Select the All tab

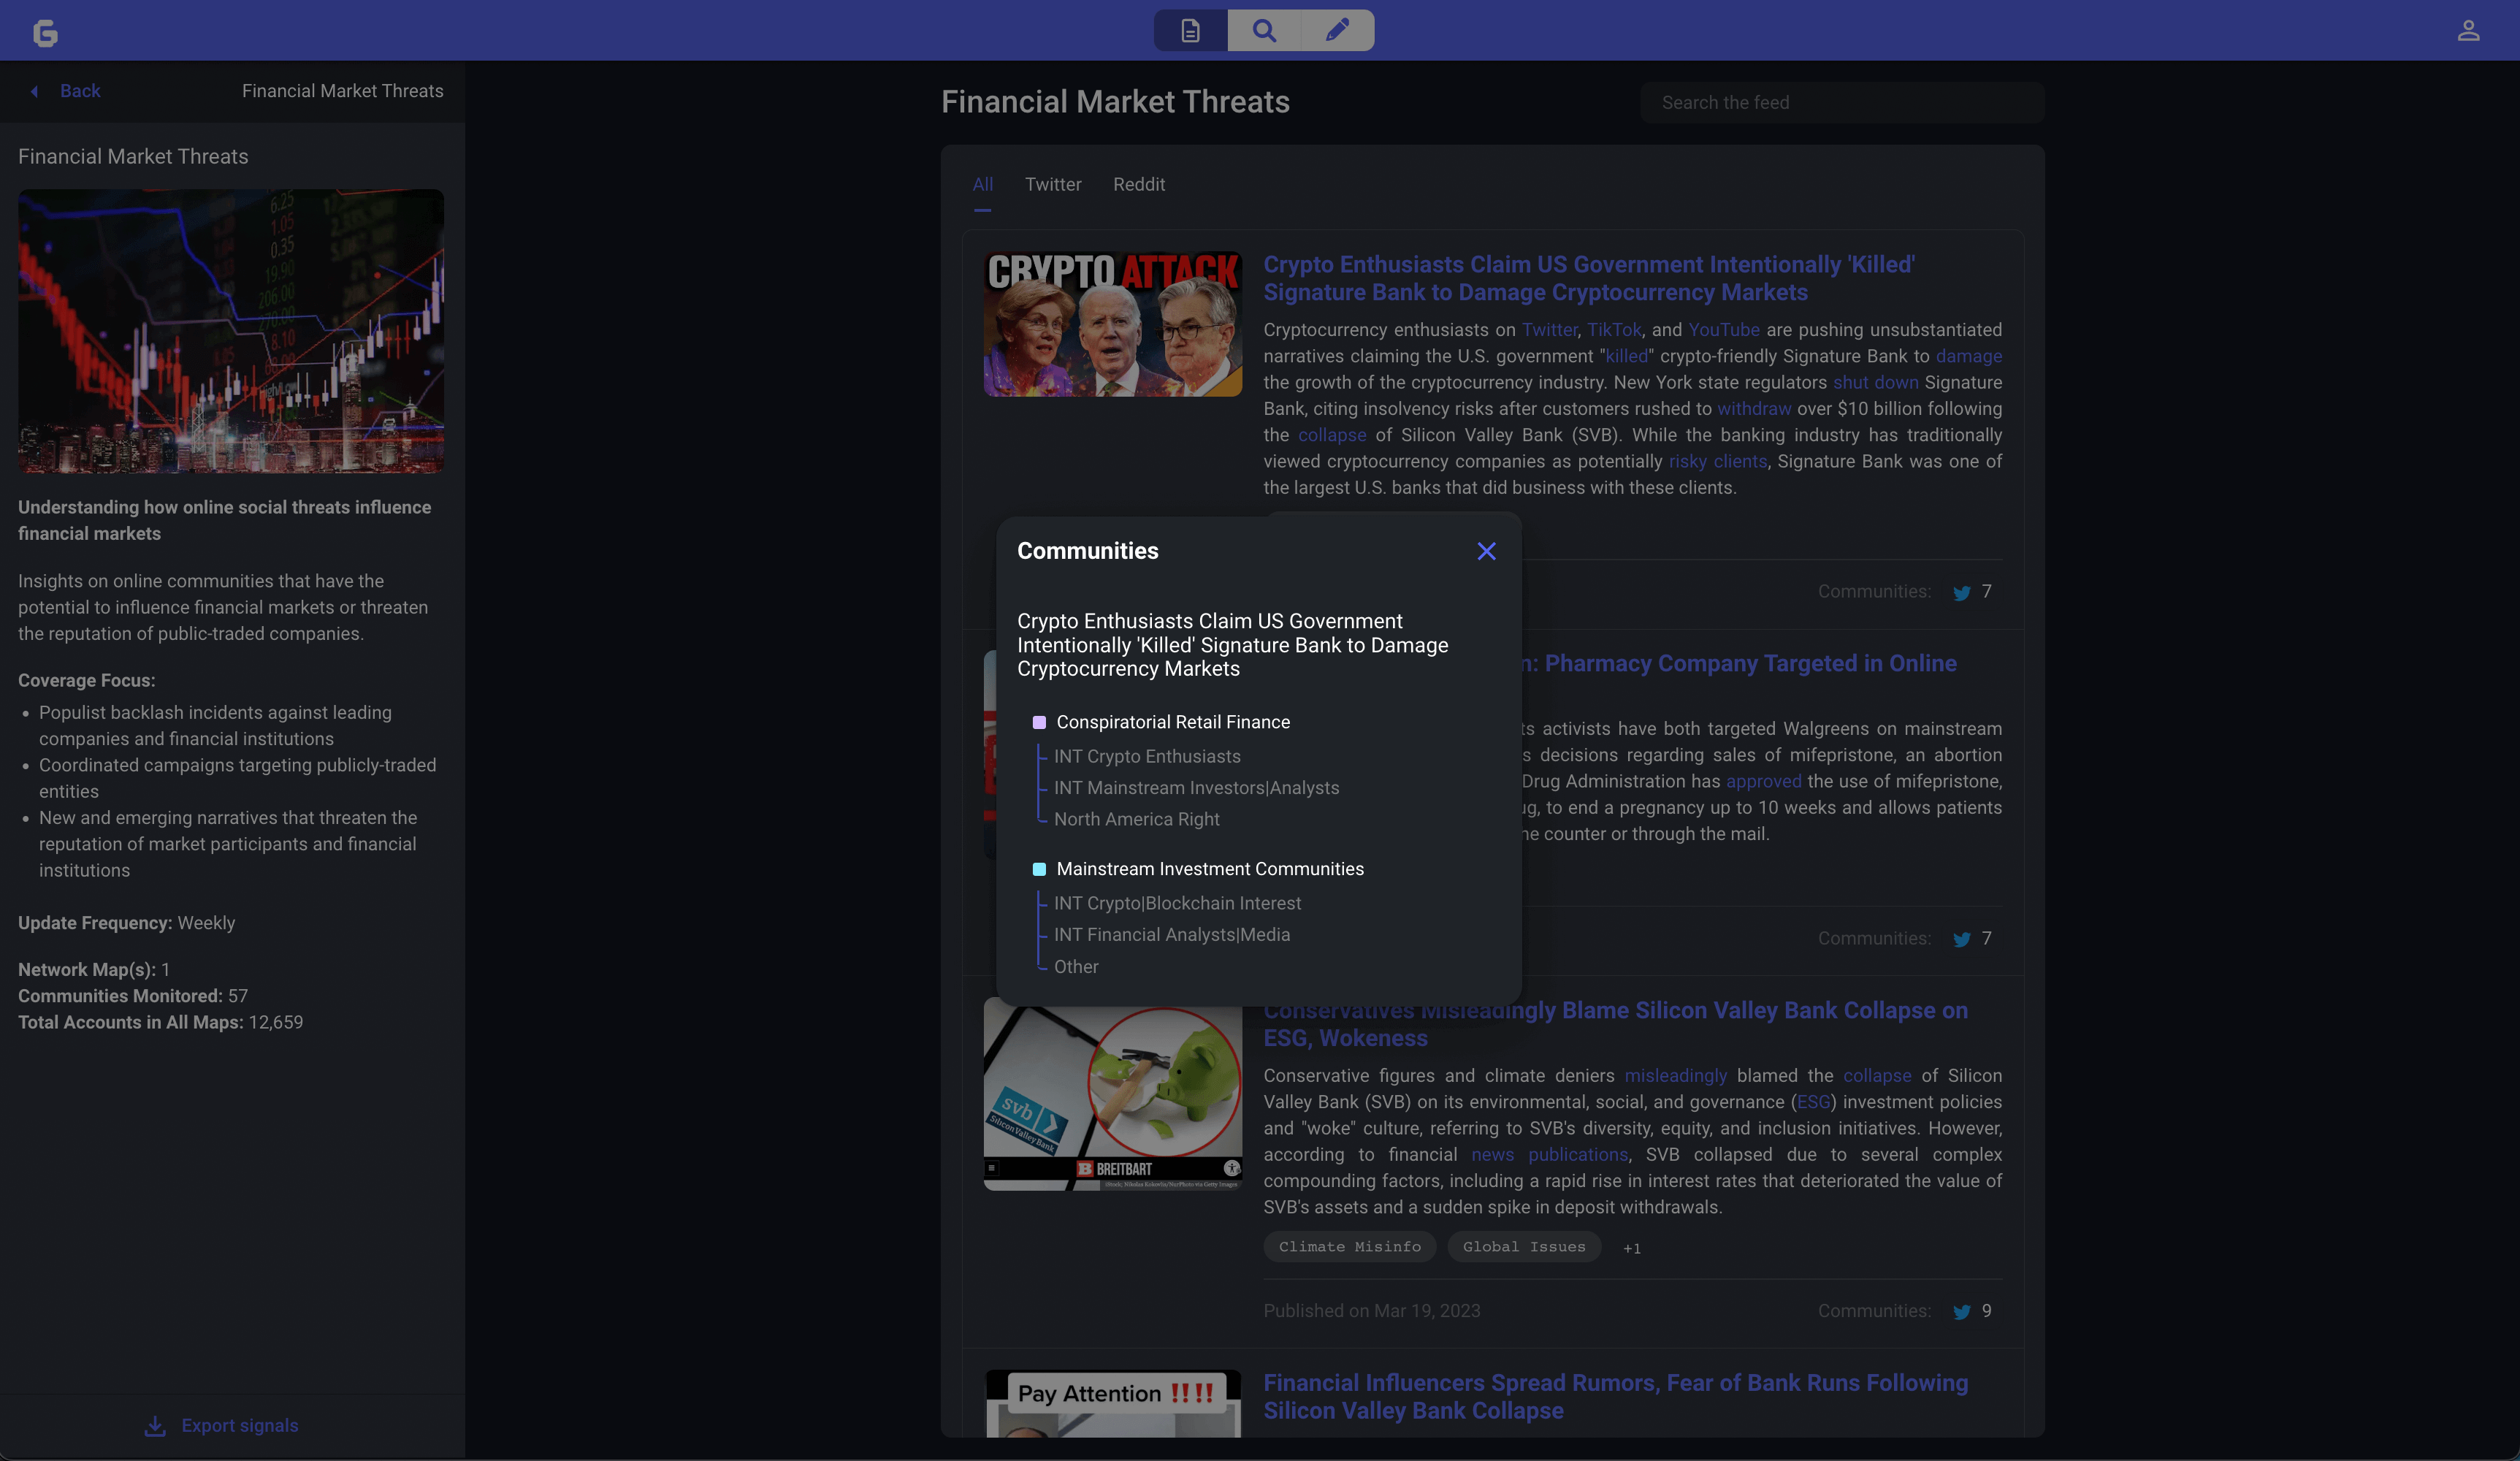click(982, 185)
